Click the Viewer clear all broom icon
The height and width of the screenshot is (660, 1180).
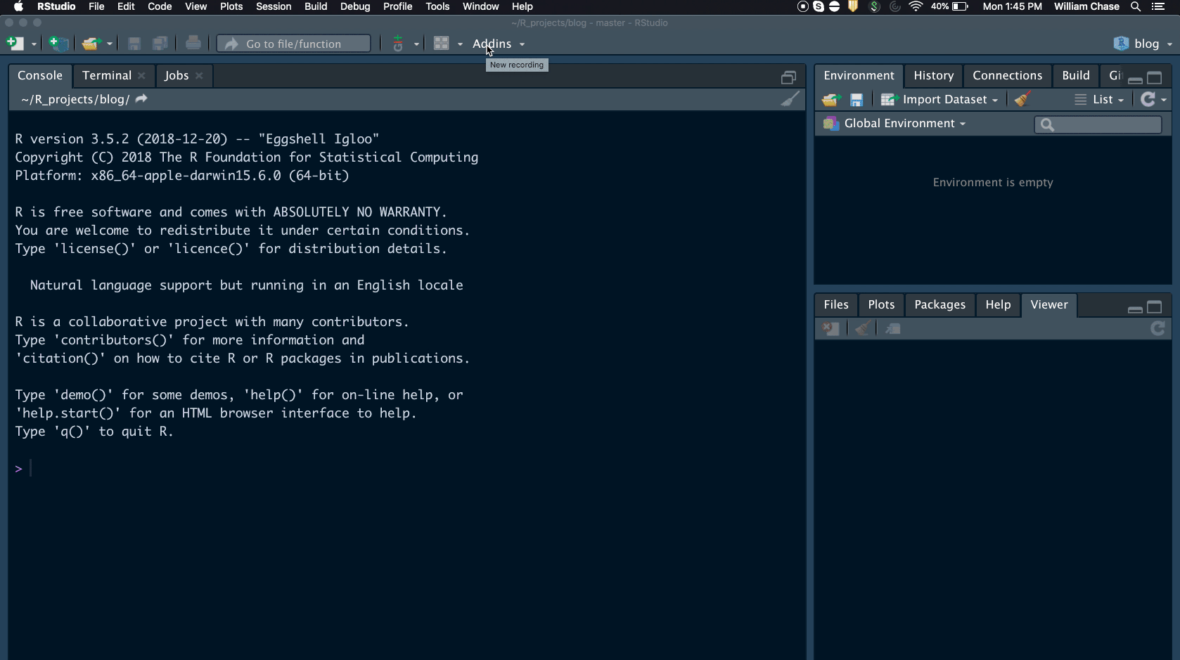click(x=862, y=328)
